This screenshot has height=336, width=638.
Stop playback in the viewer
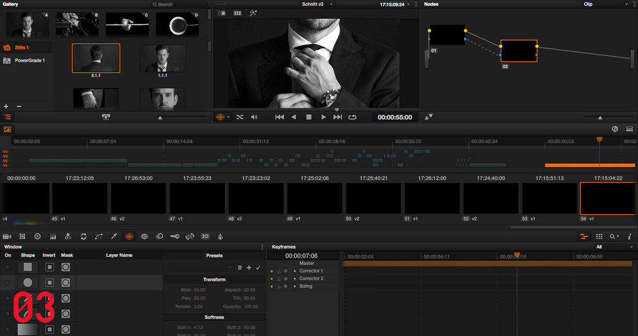tap(309, 117)
